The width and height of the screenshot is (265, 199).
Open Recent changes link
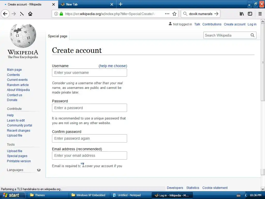[x=19, y=131]
